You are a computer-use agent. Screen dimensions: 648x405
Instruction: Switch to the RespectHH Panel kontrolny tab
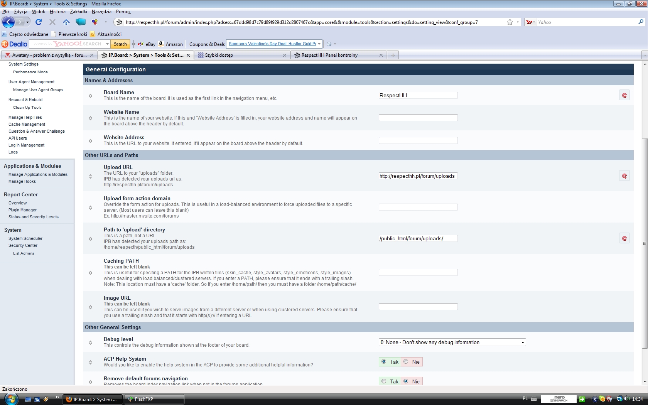click(x=329, y=55)
